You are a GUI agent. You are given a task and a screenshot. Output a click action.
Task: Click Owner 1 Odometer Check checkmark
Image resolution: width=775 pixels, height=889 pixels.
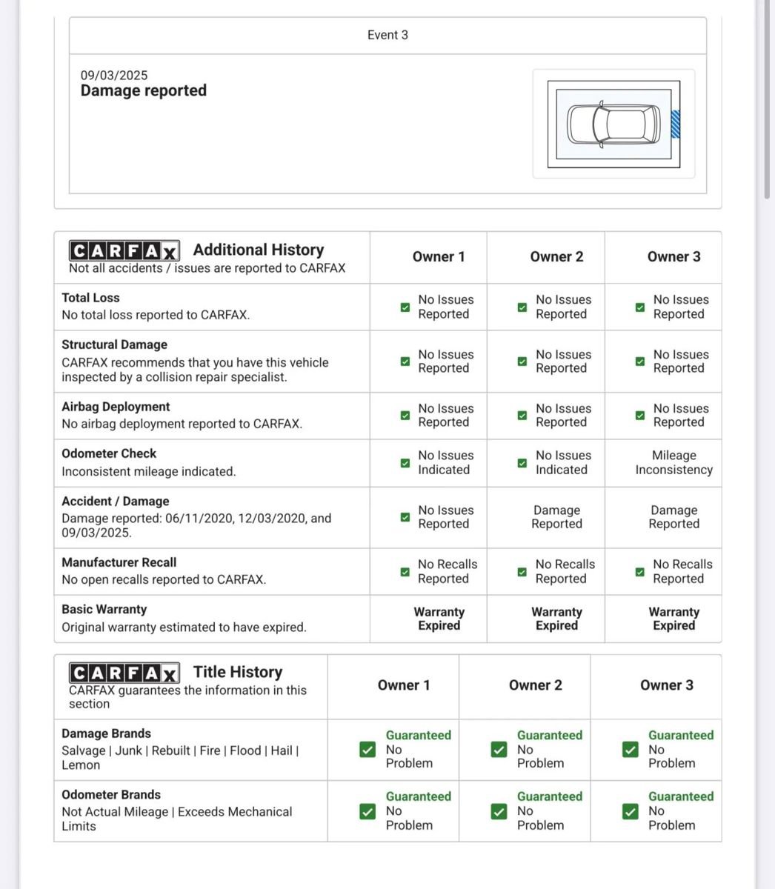[x=405, y=463]
